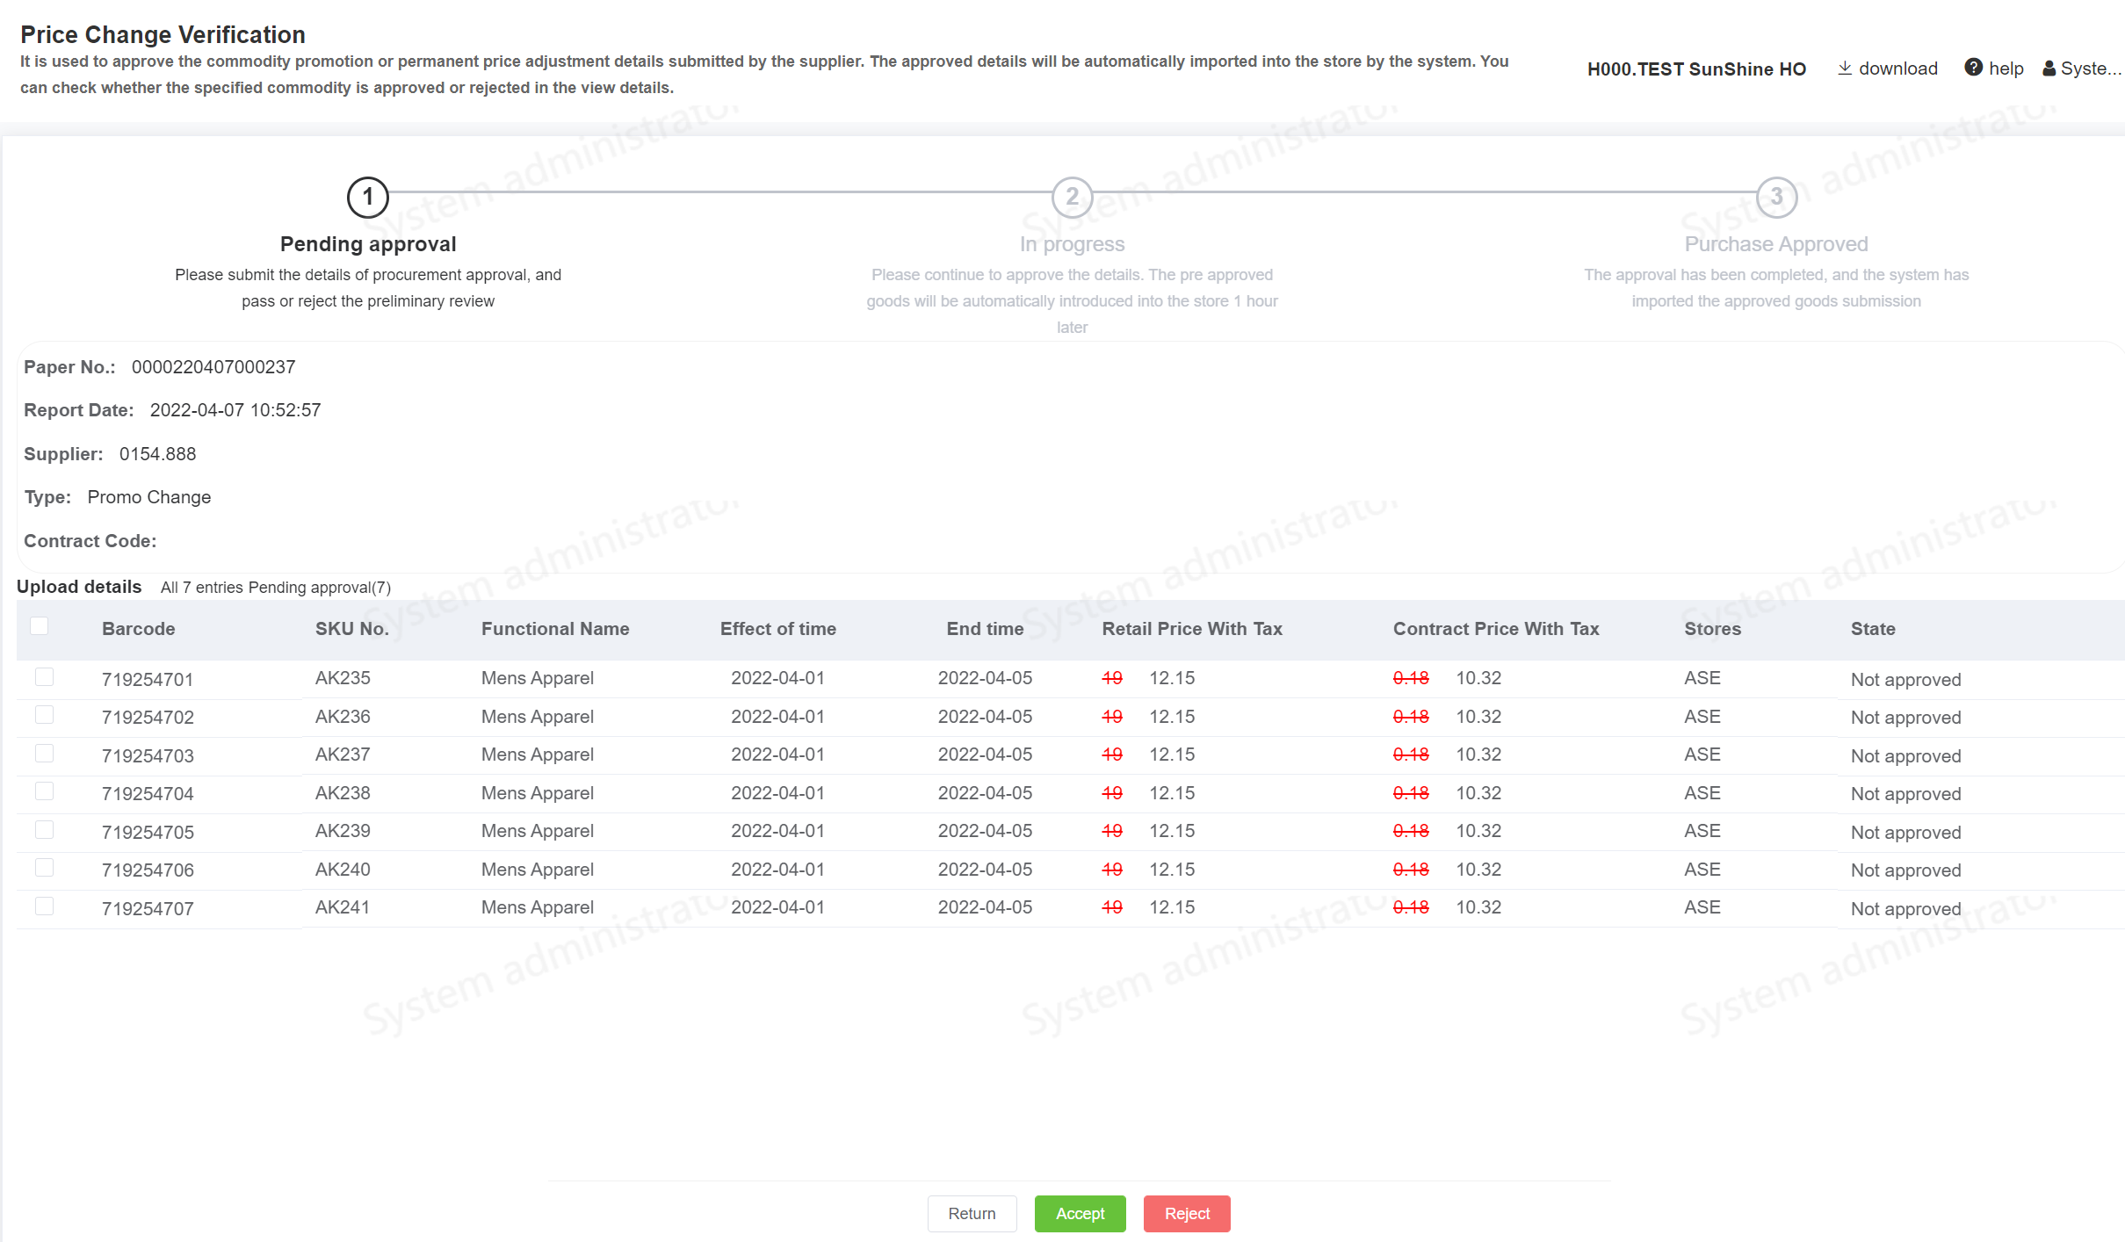Viewport: 2125px width, 1242px height.
Task: Click the H000.TEST SunShine HO store label
Action: click(x=1696, y=69)
